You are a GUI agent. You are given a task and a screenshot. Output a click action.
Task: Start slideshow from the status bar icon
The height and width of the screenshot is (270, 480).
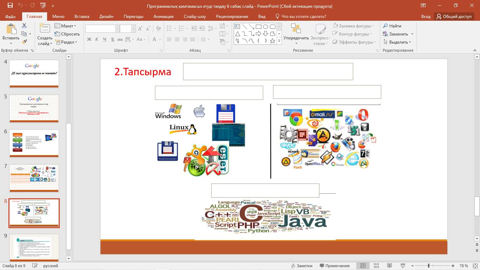[x=403, y=266]
